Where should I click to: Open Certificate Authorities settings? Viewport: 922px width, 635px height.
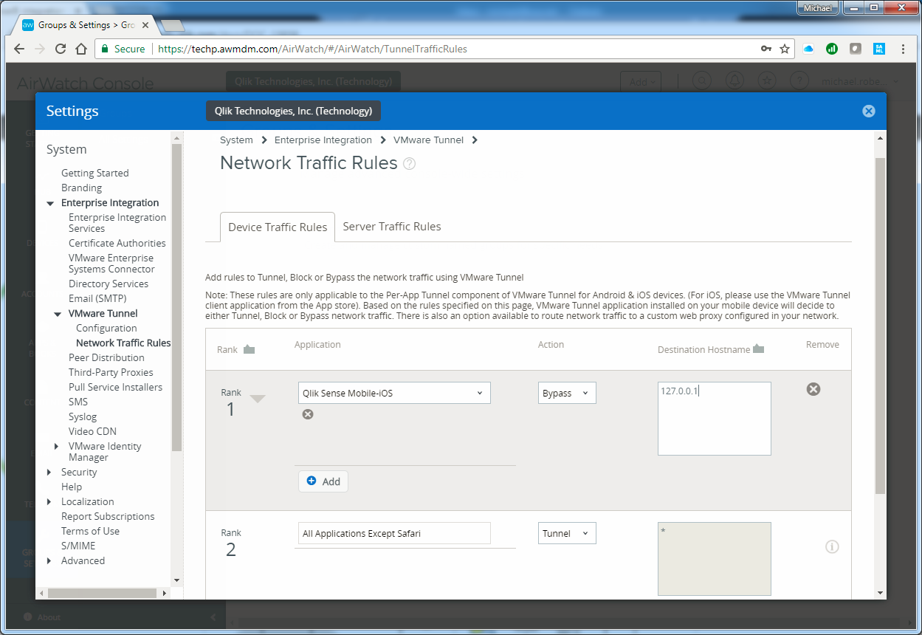pos(117,243)
